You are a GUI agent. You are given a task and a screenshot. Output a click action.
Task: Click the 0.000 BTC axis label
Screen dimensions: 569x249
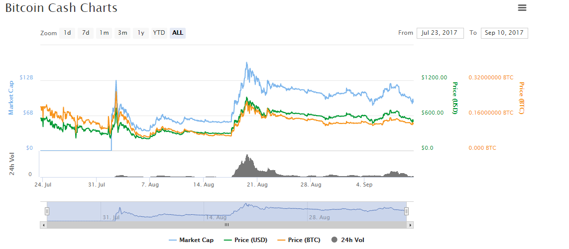pos(482,148)
